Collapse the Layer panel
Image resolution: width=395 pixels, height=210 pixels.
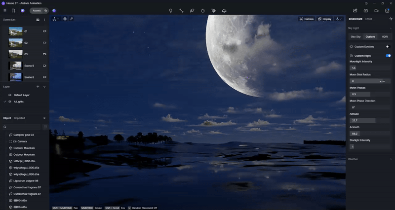(x=44, y=87)
